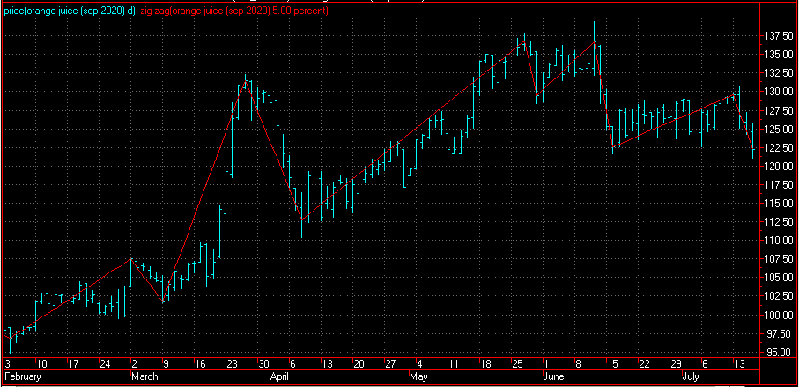Select the June month label
The height and width of the screenshot is (387, 799).
554,376
